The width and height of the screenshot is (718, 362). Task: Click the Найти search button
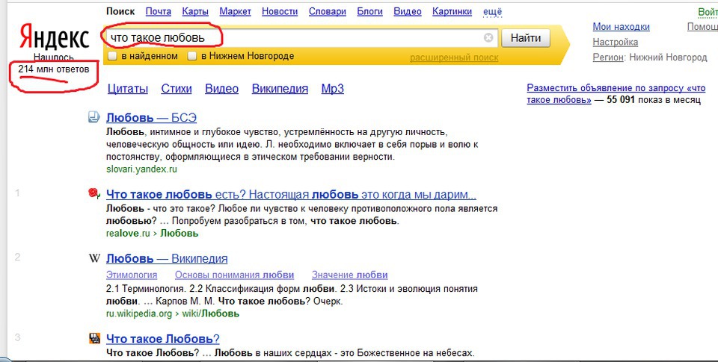coord(526,38)
